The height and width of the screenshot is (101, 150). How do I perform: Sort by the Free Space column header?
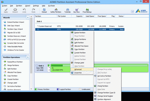coord(101,16)
